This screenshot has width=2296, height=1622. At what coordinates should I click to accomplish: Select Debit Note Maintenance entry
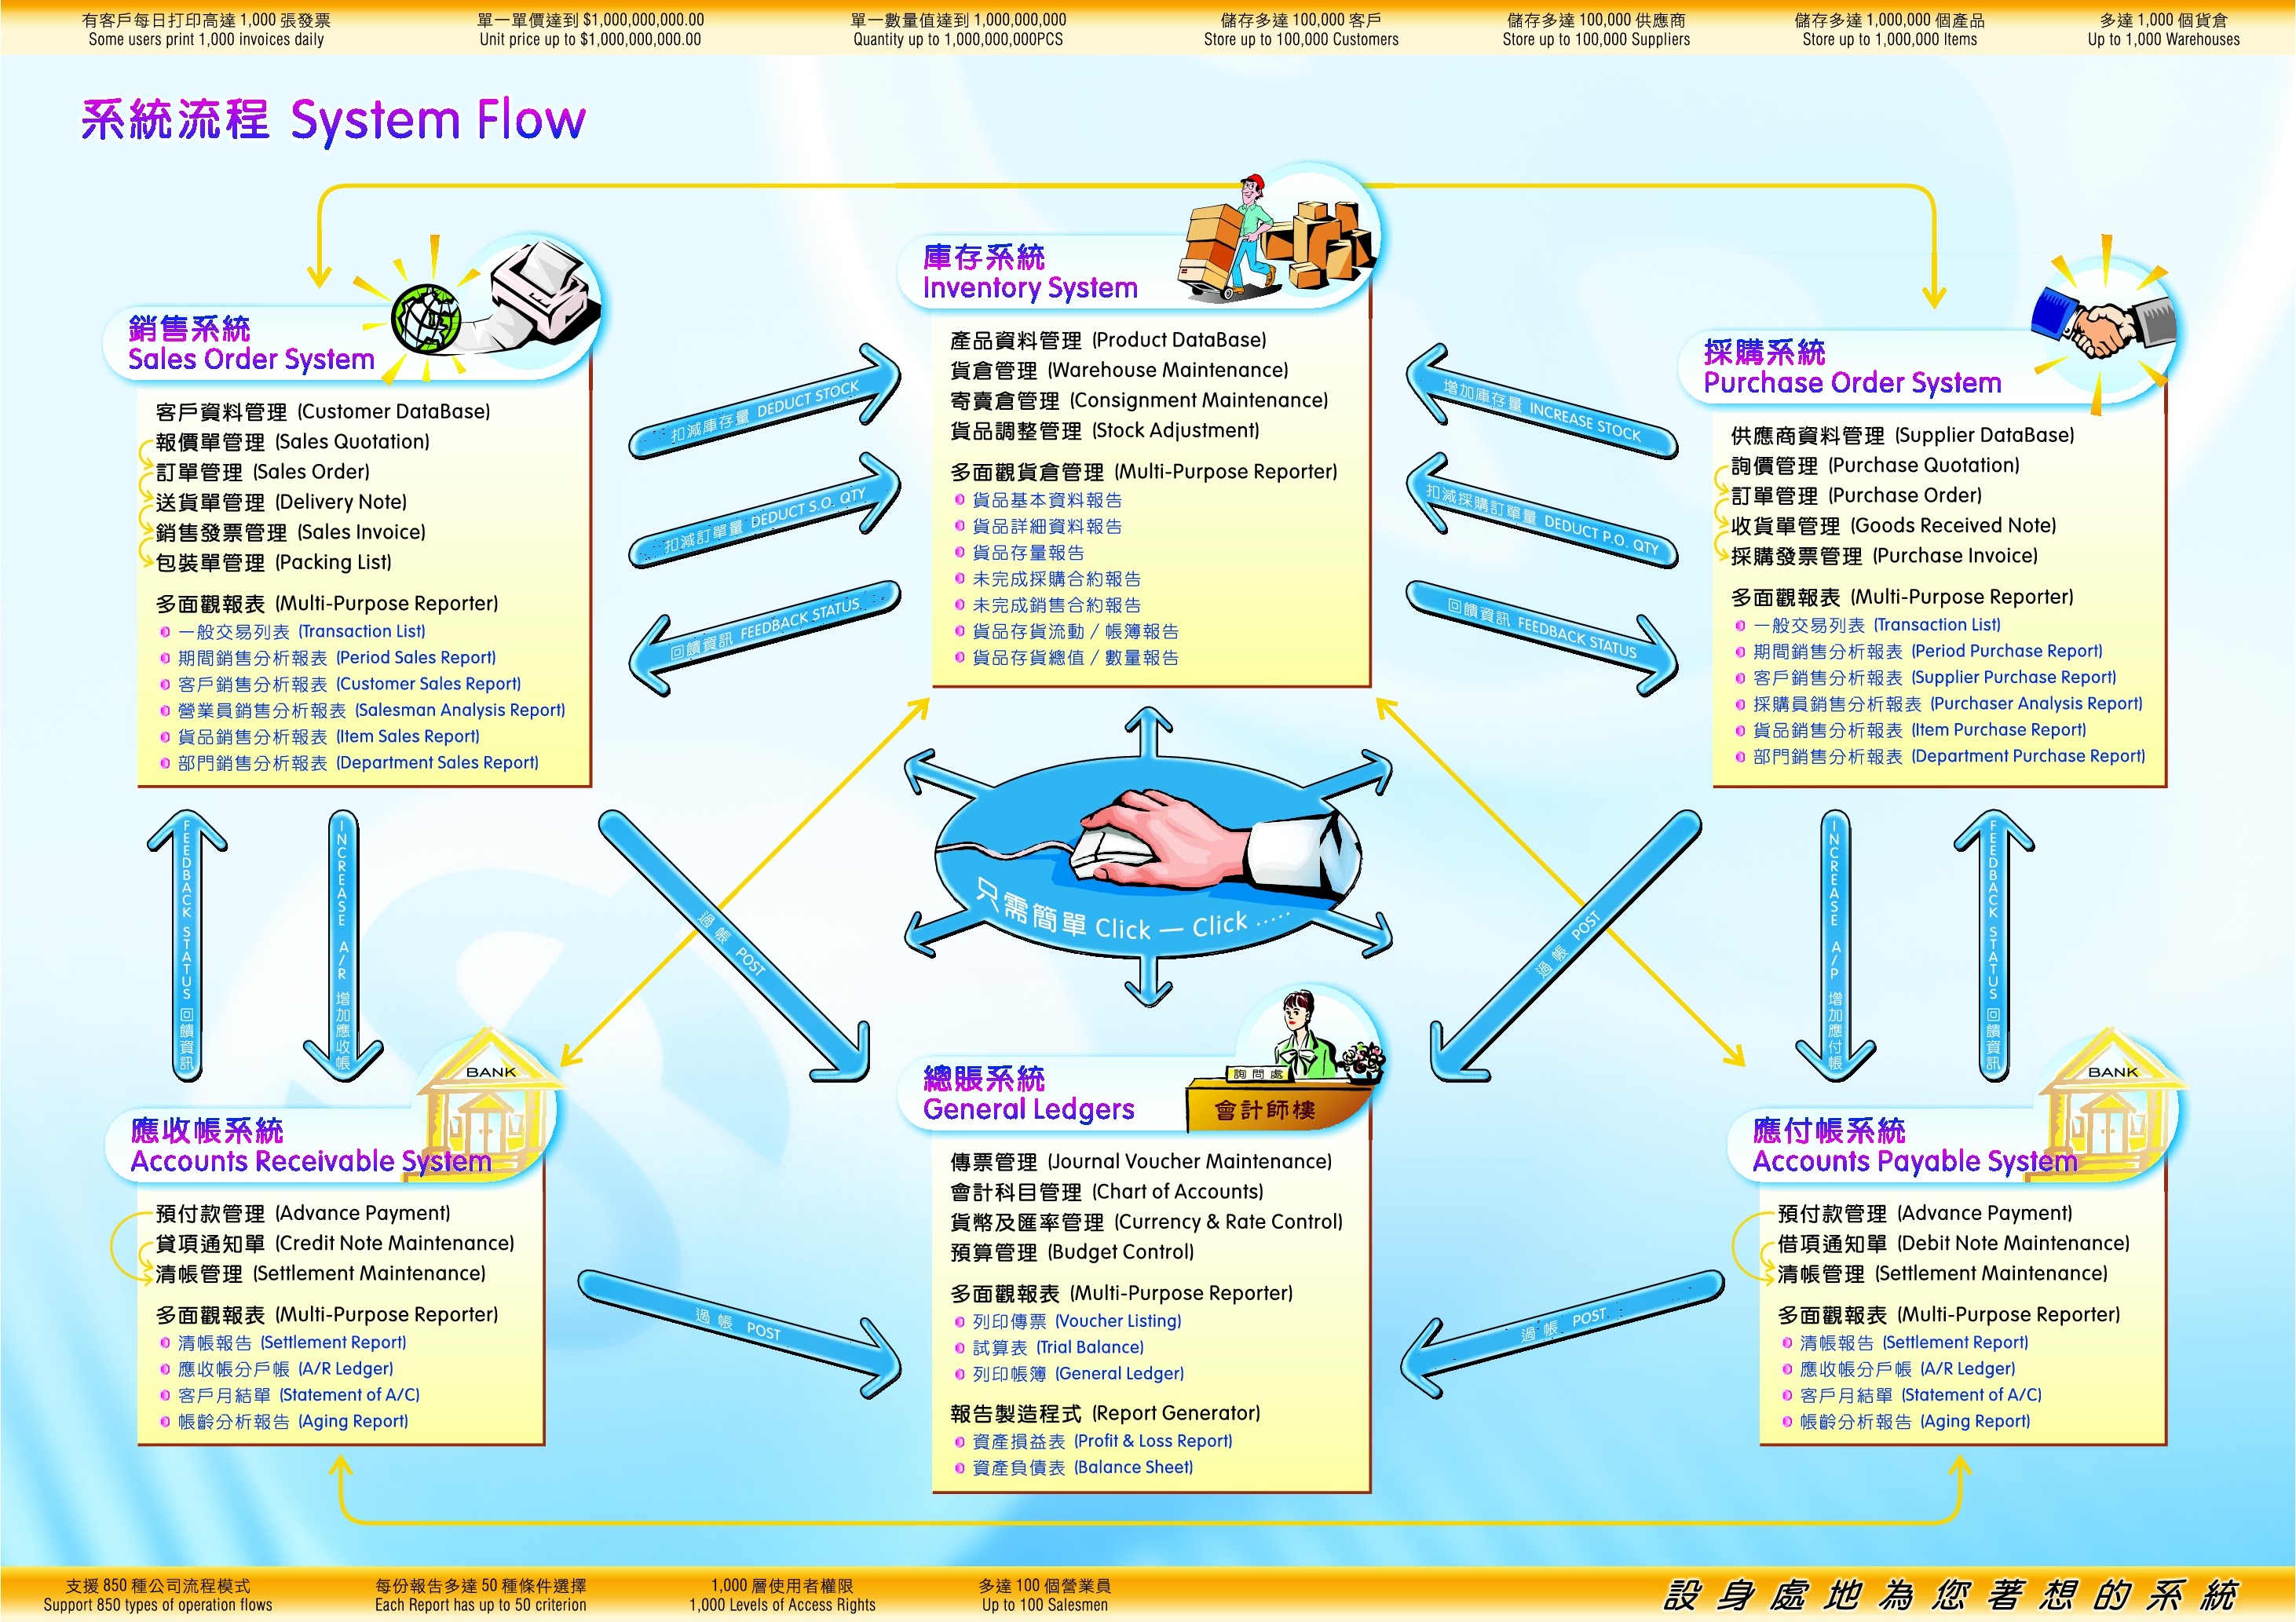pyautogui.click(x=1953, y=1243)
